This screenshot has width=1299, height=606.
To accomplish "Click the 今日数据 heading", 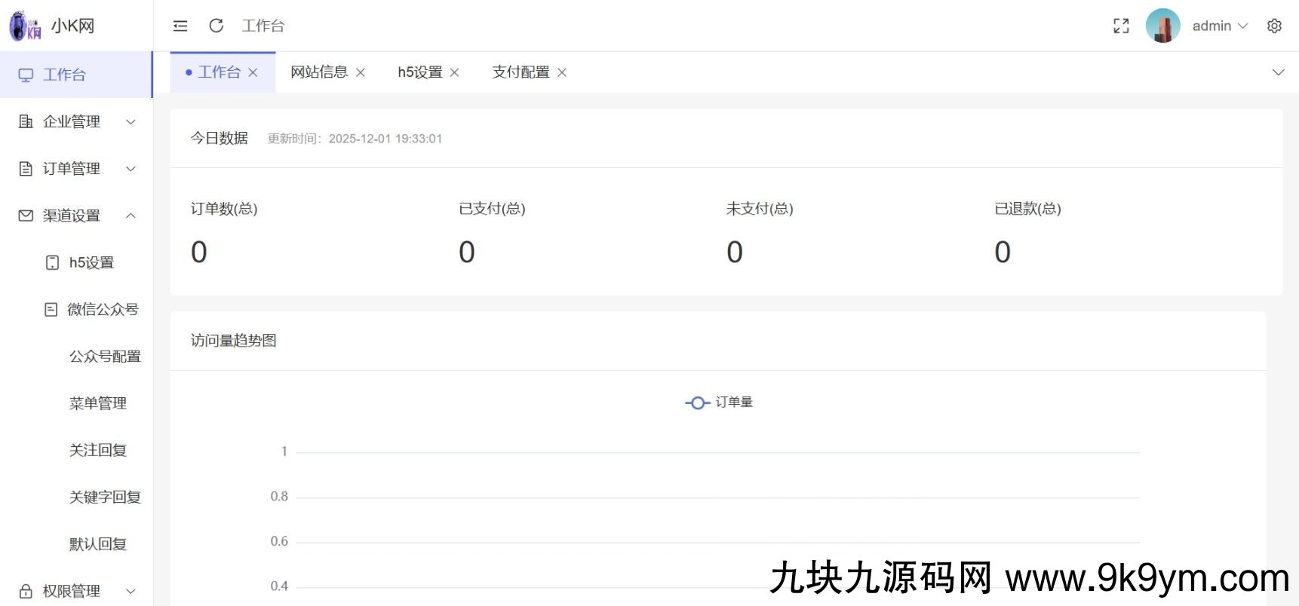I will pyautogui.click(x=220, y=138).
